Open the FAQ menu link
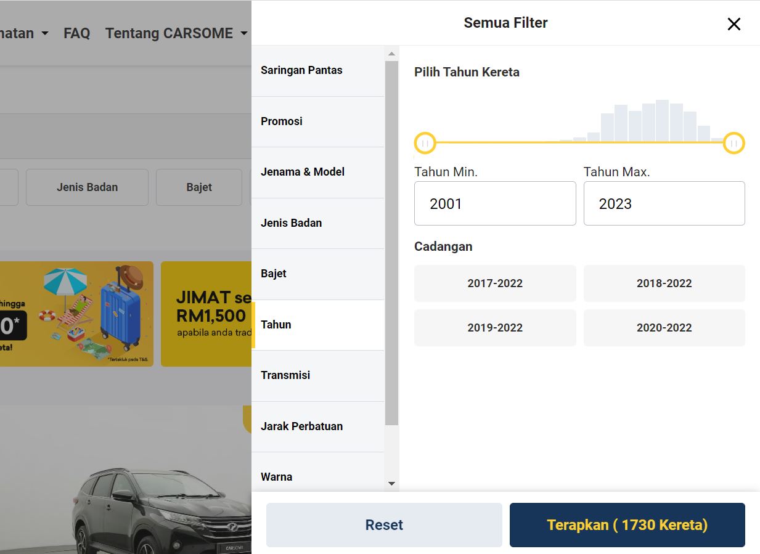The width and height of the screenshot is (760, 554). pos(76,33)
